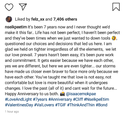Open the #NseIkpeEtim hashtag
Screen dimensions: 125x115
click(x=96, y=99)
